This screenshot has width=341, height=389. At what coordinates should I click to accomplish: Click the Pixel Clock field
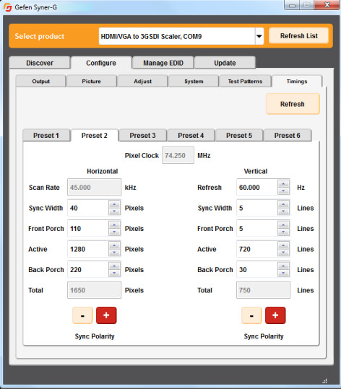[x=178, y=155]
